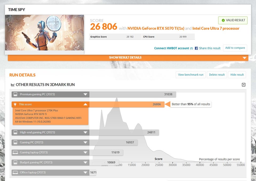Click the Facebook icon beside Share this result
The height and width of the screenshot is (181, 256).
click(196, 48)
